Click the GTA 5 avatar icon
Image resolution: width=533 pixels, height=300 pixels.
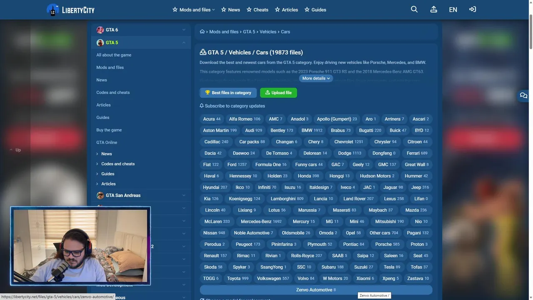(100, 42)
